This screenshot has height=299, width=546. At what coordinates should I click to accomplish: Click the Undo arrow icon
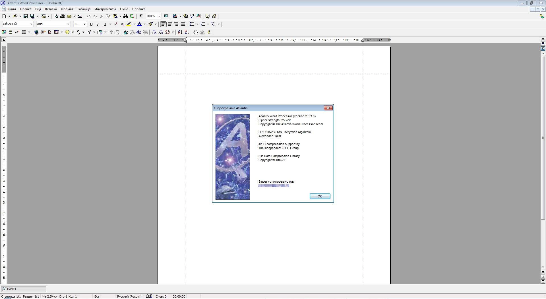click(89, 16)
